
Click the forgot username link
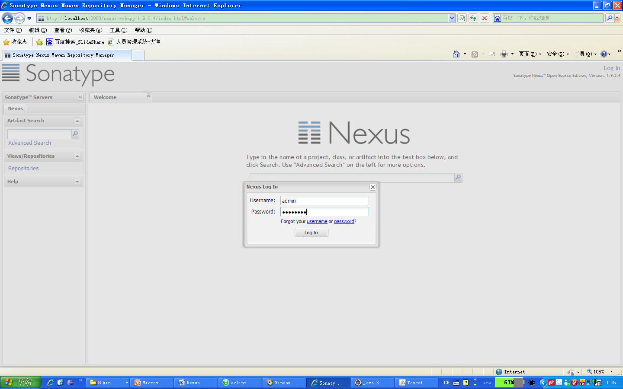tap(317, 222)
